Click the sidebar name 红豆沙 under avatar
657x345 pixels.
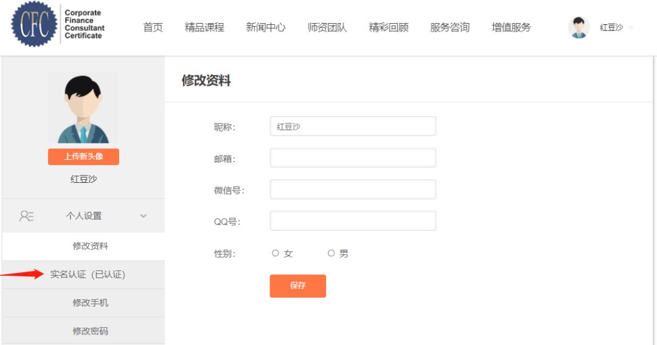coord(83,179)
